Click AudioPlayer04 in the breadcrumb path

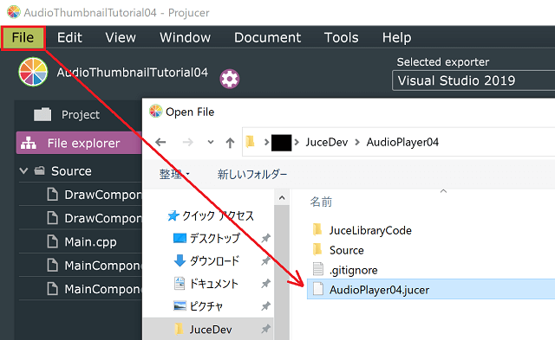click(402, 142)
